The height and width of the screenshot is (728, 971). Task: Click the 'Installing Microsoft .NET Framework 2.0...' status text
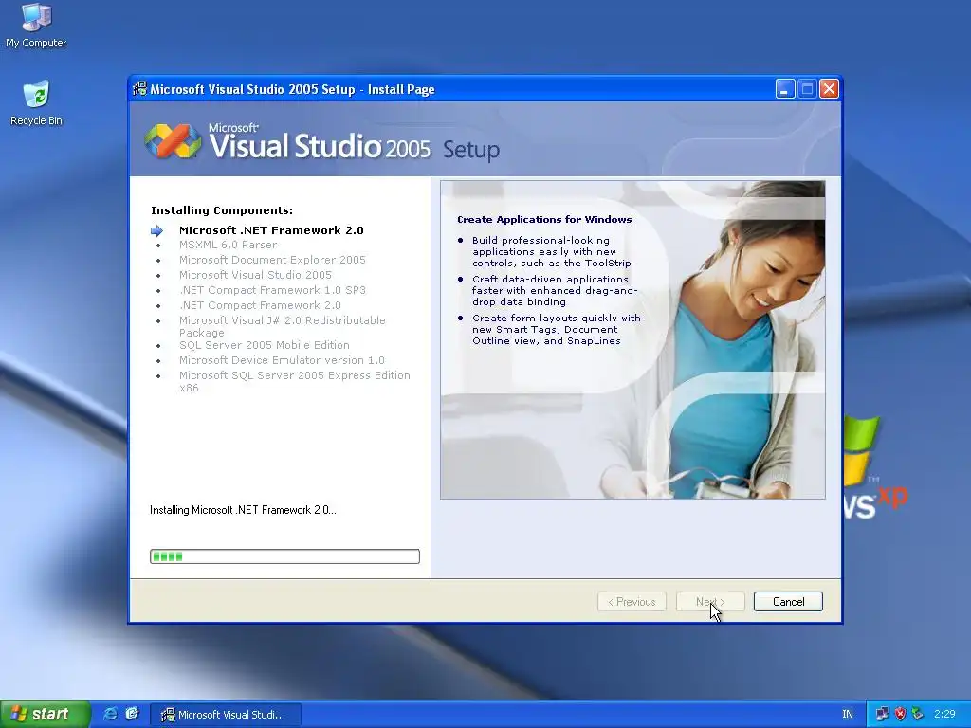(x=243, y=510)
